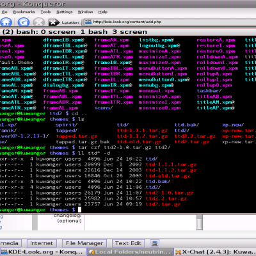Open the File Manager panel button
This screenshot has width=256, height=256.
(84, 243)
